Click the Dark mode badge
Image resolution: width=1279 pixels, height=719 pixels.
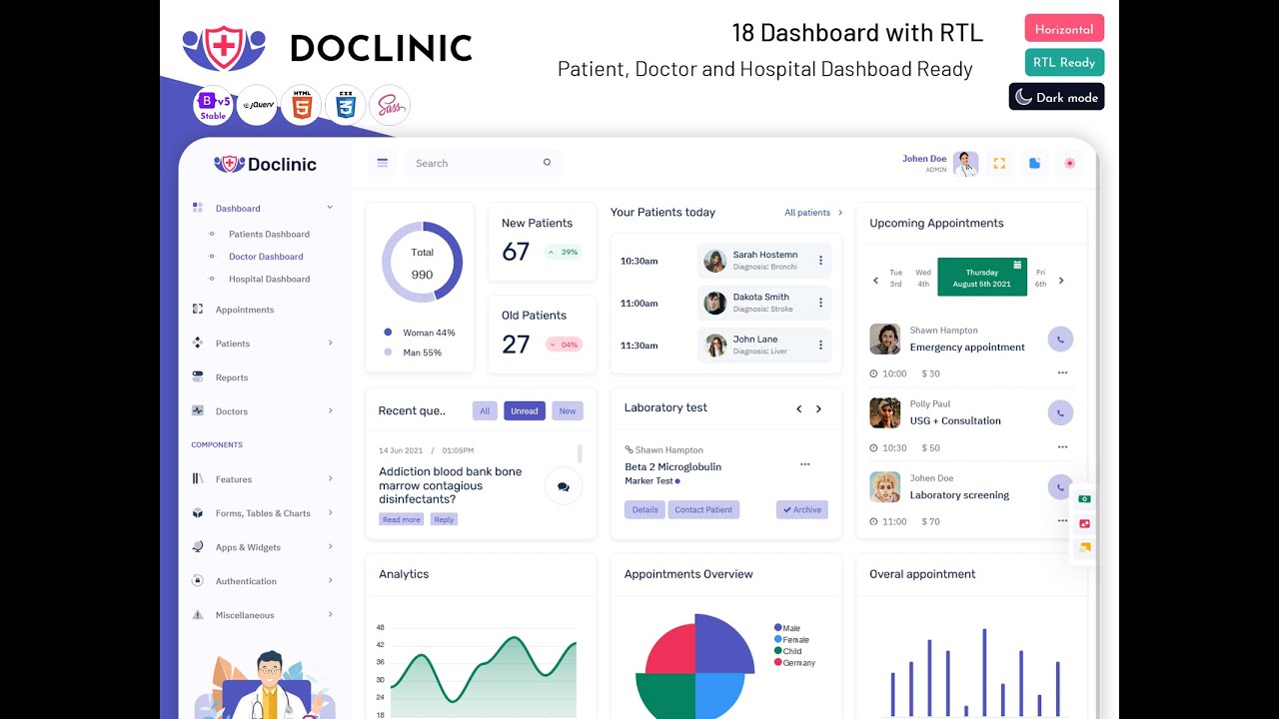click(1056, 97)
